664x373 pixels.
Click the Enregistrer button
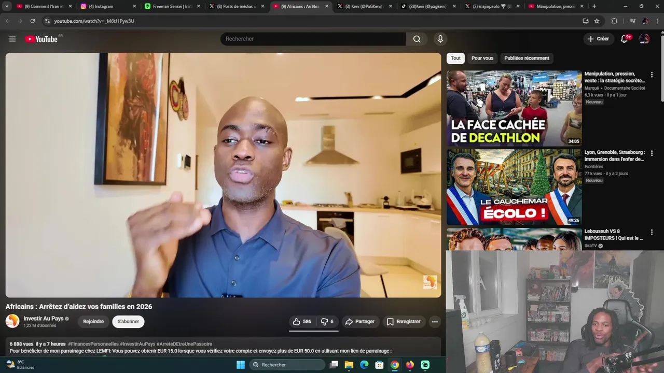404,322
